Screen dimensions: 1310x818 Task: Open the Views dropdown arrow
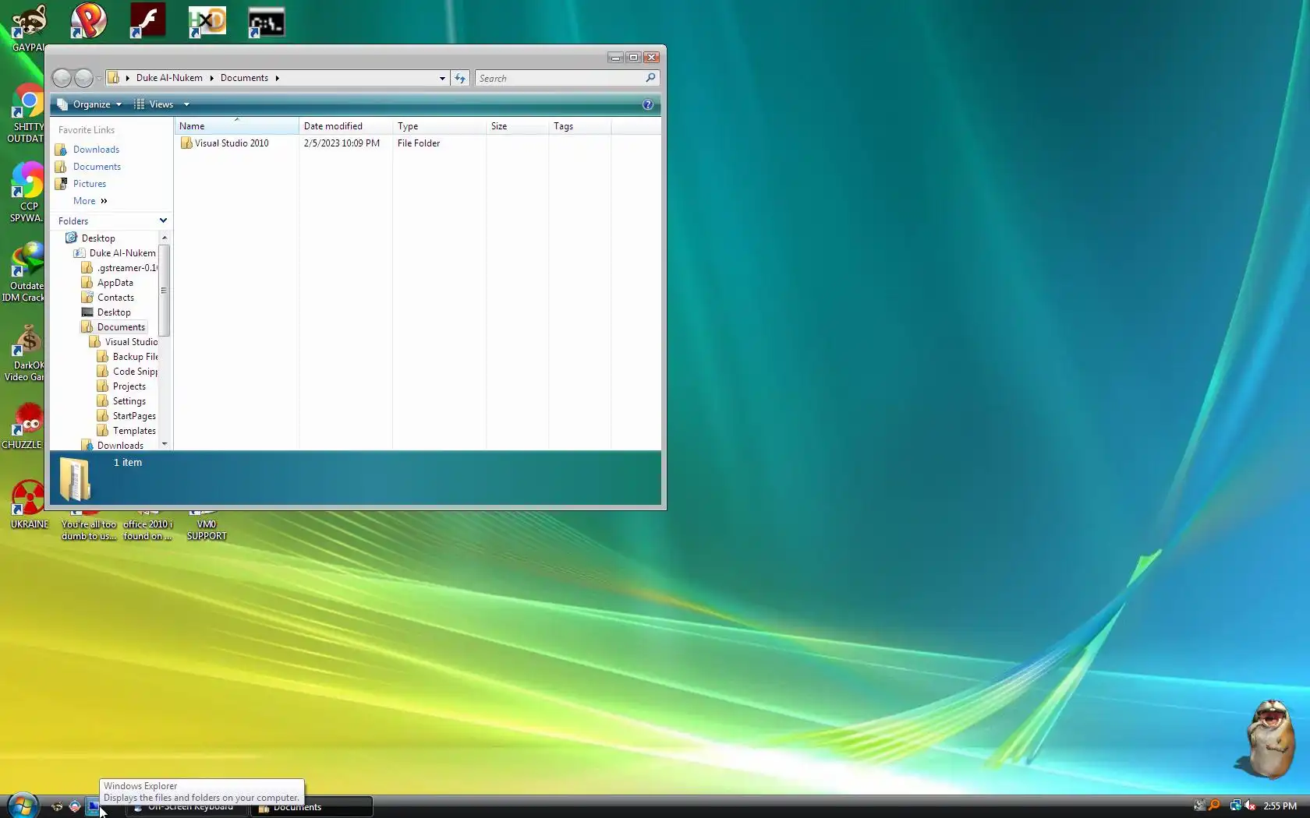click(x=186, y=104)
